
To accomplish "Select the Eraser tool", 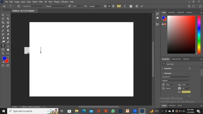I will click(8, 34).
